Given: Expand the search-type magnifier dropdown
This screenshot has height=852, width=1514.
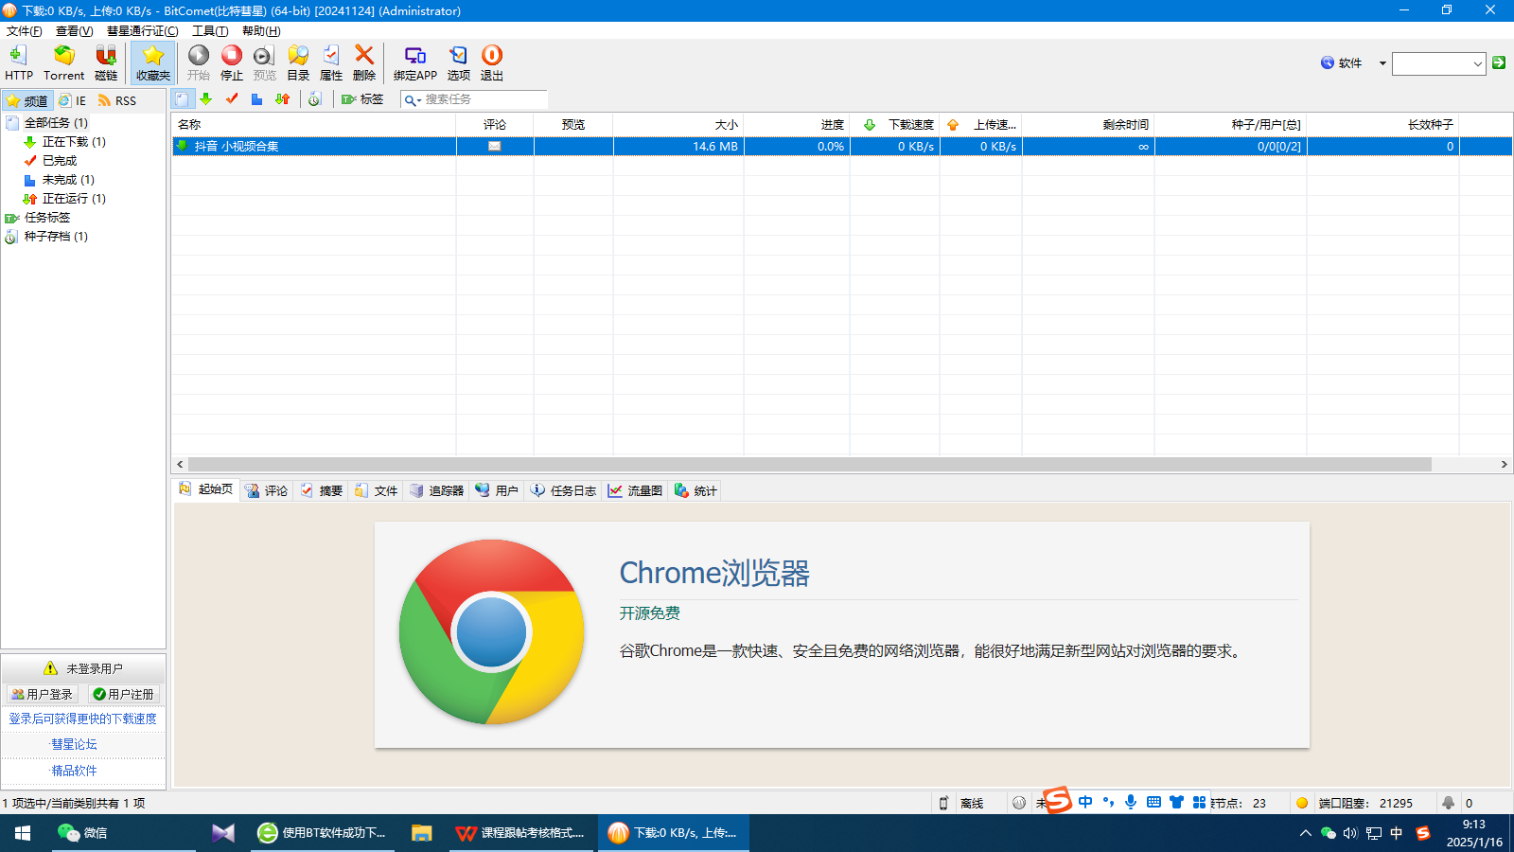Looking at the screenshot, I should [412, 100].
